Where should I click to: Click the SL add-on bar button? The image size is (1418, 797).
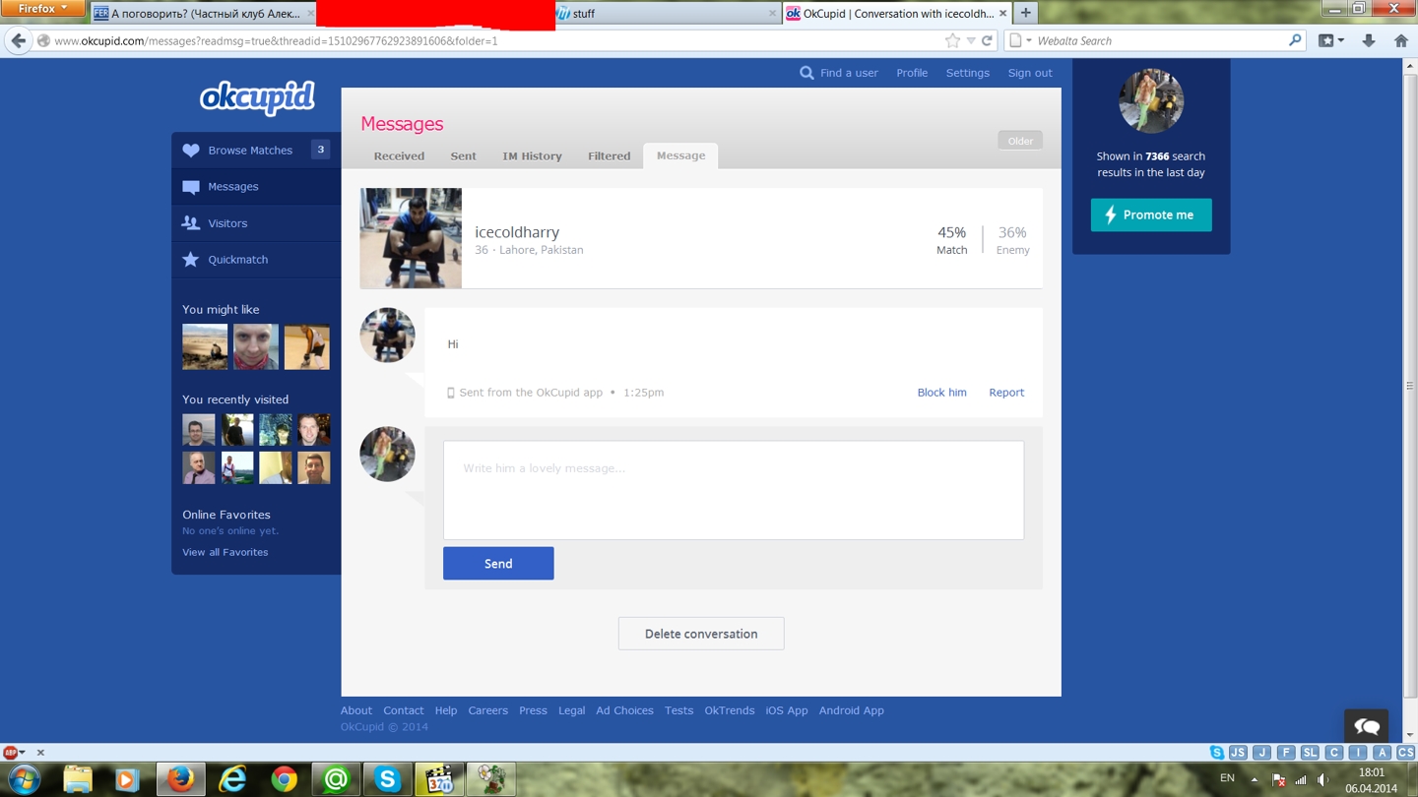pyautogui.click(x=1310, y=752)
